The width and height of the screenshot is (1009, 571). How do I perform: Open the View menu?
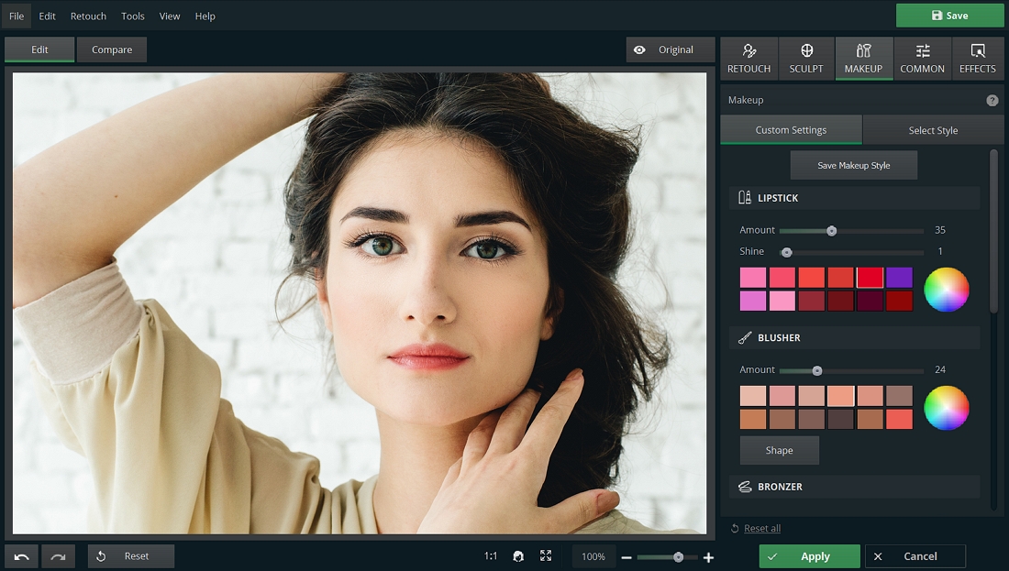(170, 16)
